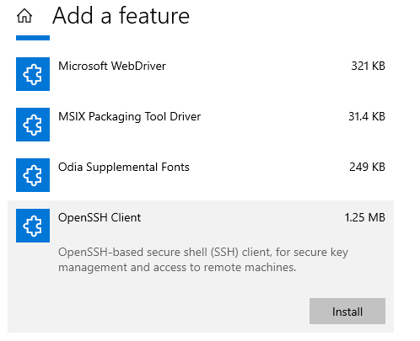The image size is (420, 341).
Task: Click the blue accent bar under home icon
Action: click(33, 38)
